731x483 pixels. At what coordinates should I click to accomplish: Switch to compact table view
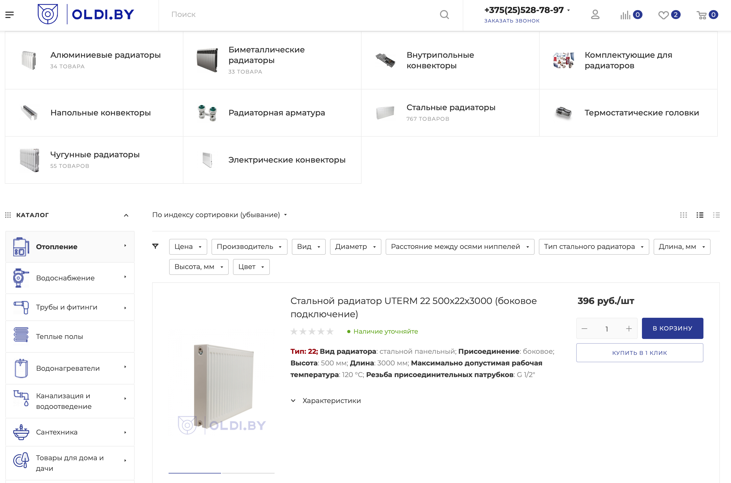(x=716, y=215)
